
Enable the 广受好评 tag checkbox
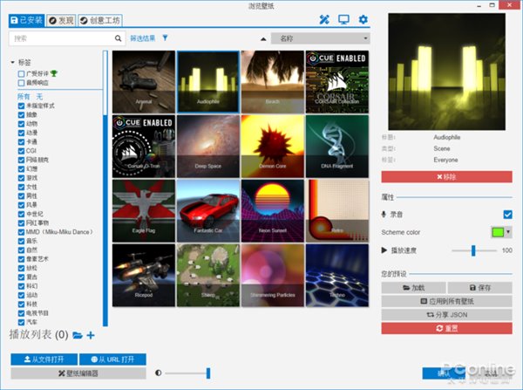point(22,74)
